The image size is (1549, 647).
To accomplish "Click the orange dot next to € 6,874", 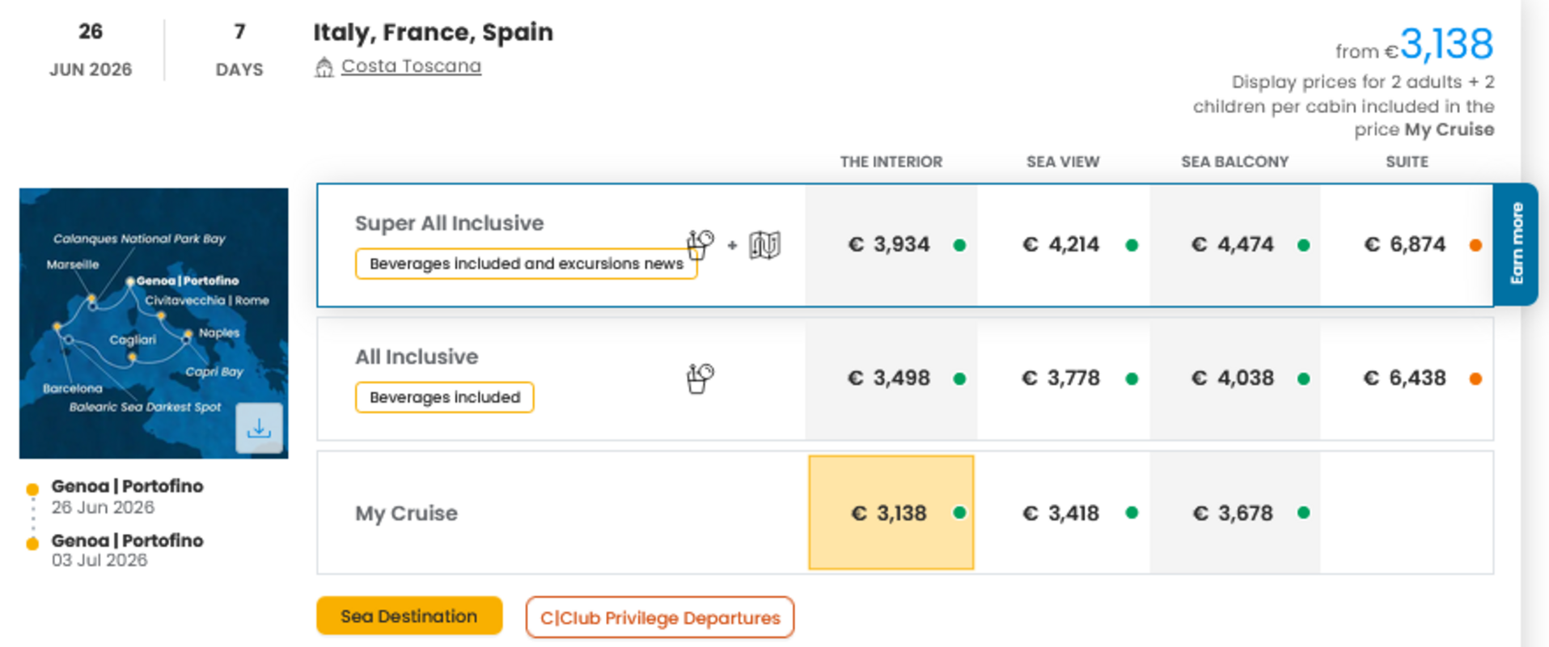I will pyautogui.click(x=1475, y=245).
